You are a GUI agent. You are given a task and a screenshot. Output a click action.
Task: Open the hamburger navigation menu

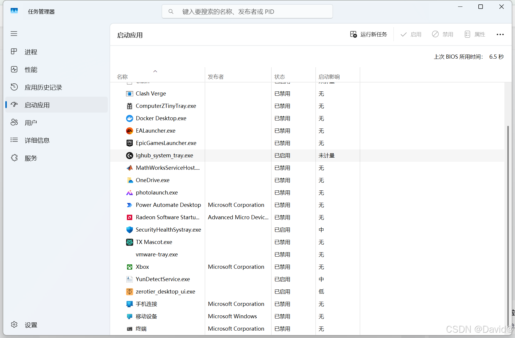click(14, 34)
